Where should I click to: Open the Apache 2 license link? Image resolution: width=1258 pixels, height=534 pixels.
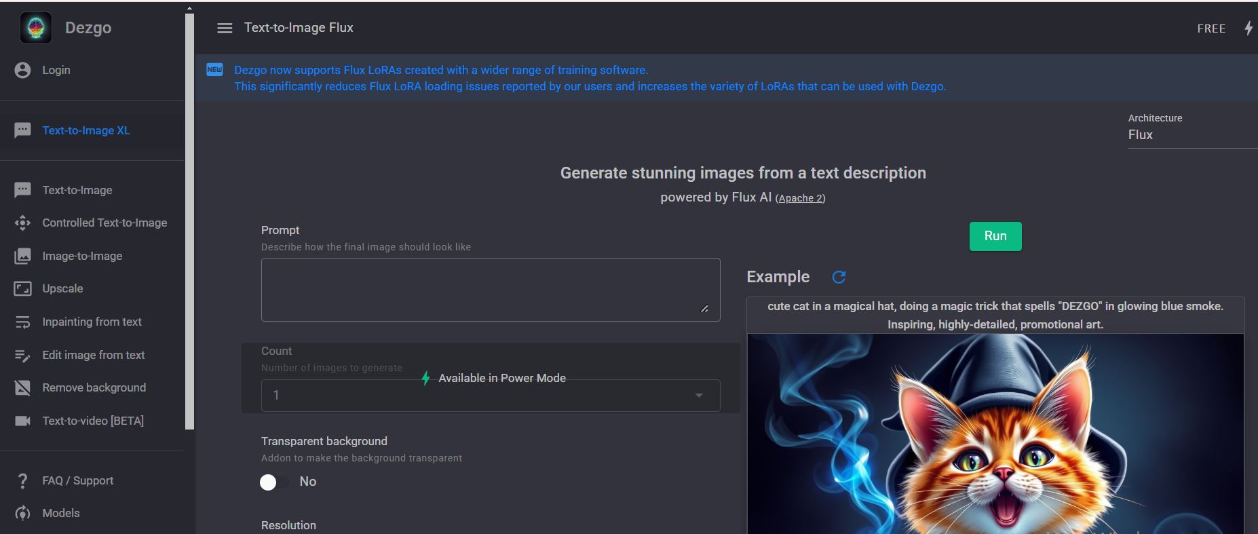[x=800, y=198]
